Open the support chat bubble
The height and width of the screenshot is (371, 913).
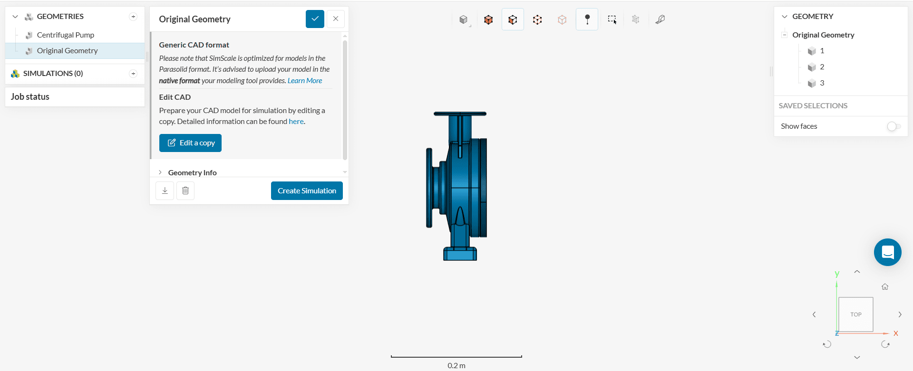tap(887, 252)
